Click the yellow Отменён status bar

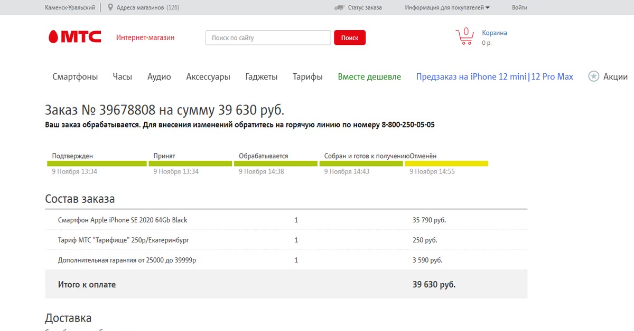point(446,163)
